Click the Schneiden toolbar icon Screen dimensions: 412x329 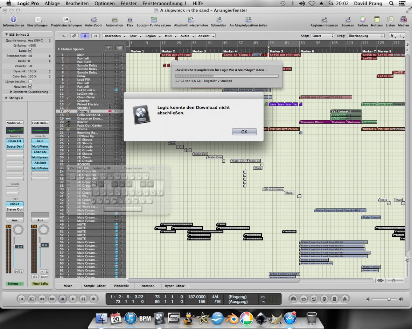(x=219, y=20)
